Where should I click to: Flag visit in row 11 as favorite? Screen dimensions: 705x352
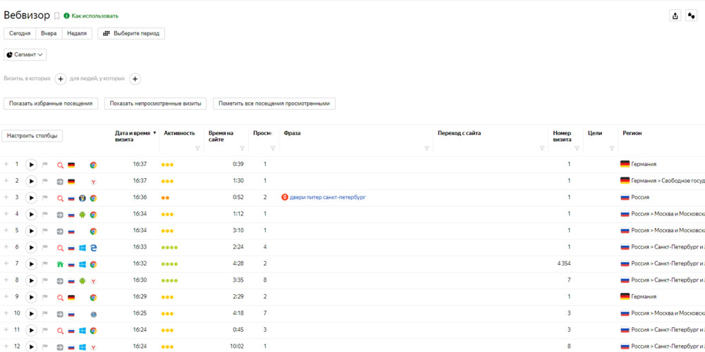coord(45,331)
